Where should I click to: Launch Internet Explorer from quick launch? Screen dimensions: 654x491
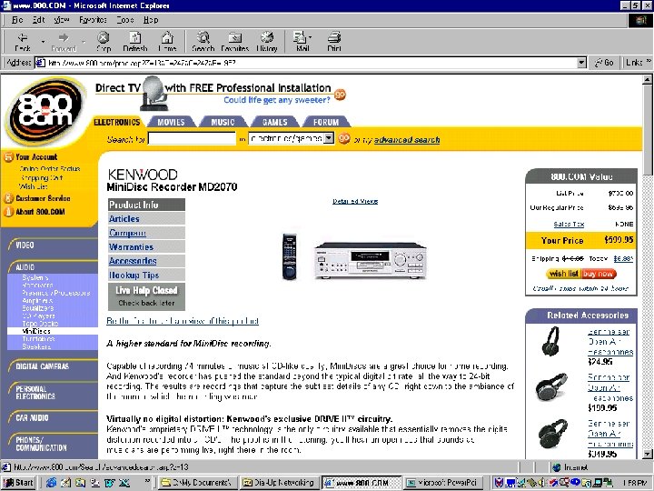tap(51, 483)
